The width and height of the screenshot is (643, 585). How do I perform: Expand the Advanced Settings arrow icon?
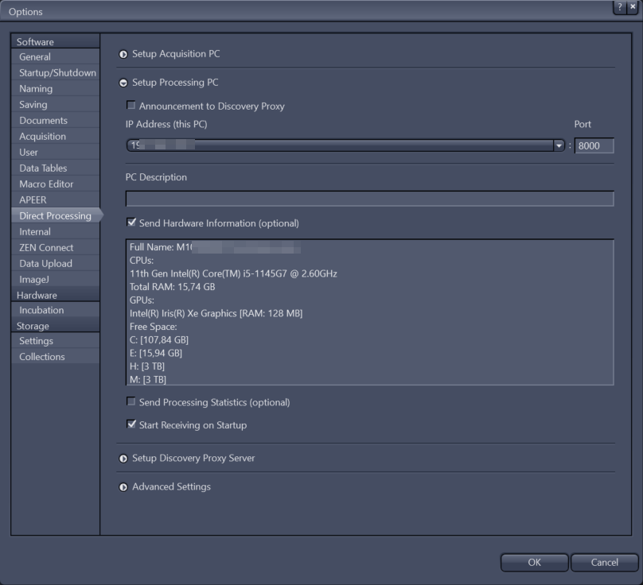click(x=123, y=486)
